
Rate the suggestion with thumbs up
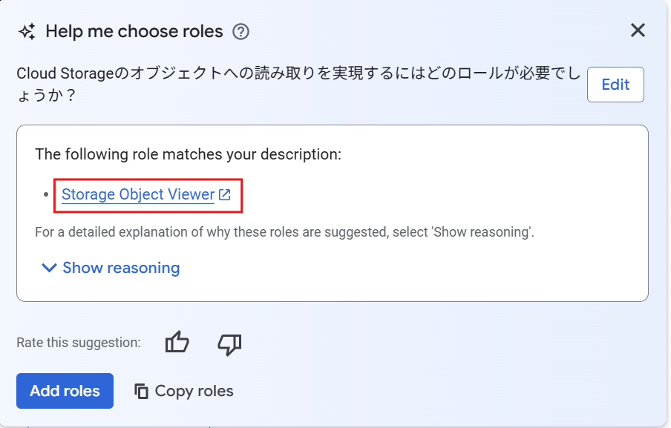pyautogui.click(x=177, y=343)
